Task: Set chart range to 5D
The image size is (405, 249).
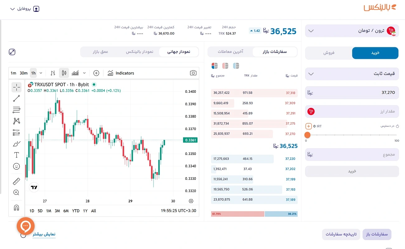Action: pos(40,211)
